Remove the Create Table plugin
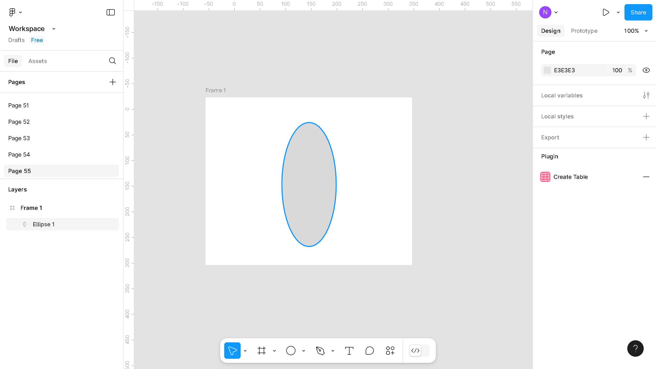The image size is (656, 369). [647, 177]
